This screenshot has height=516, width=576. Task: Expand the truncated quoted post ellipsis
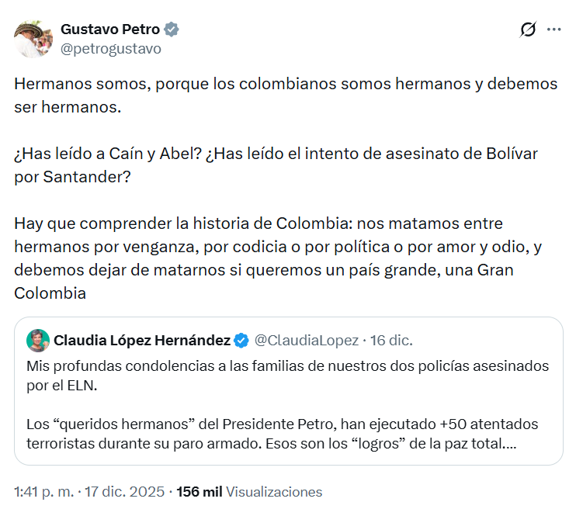click(x=512, y=445)
